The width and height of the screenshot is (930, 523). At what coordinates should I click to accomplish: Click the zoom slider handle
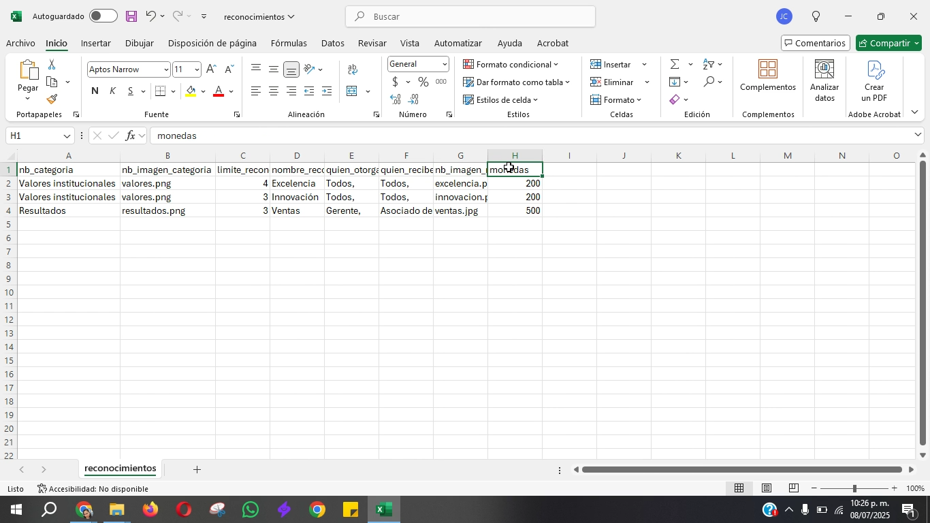(x=854, y=488)
